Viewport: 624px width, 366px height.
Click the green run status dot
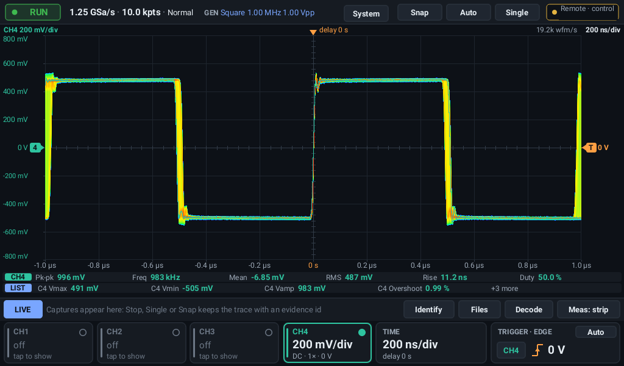[x=15, y=12]
